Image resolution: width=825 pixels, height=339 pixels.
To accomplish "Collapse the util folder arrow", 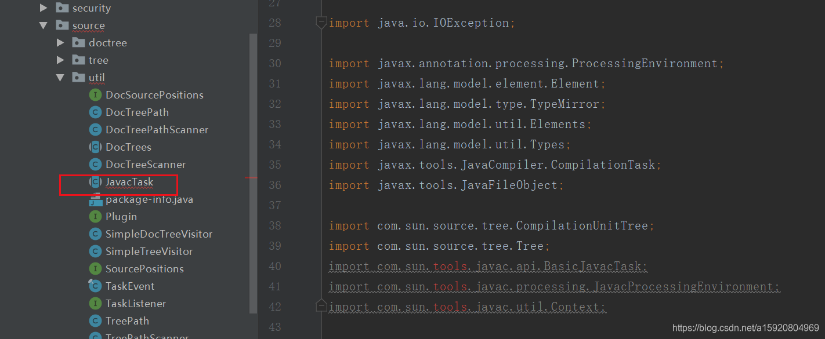I will point(60,78).
